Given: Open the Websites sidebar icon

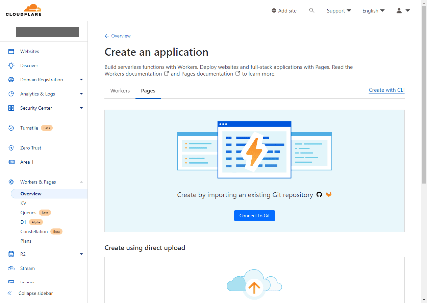Looking at the screenshot, I should (11, 51).
